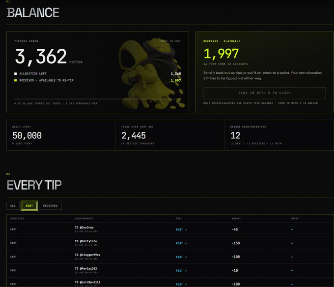Viewport: 334px width, 287px height.
Task: Click counterparty TO @DoyDrop
Action: coord(84,227)
